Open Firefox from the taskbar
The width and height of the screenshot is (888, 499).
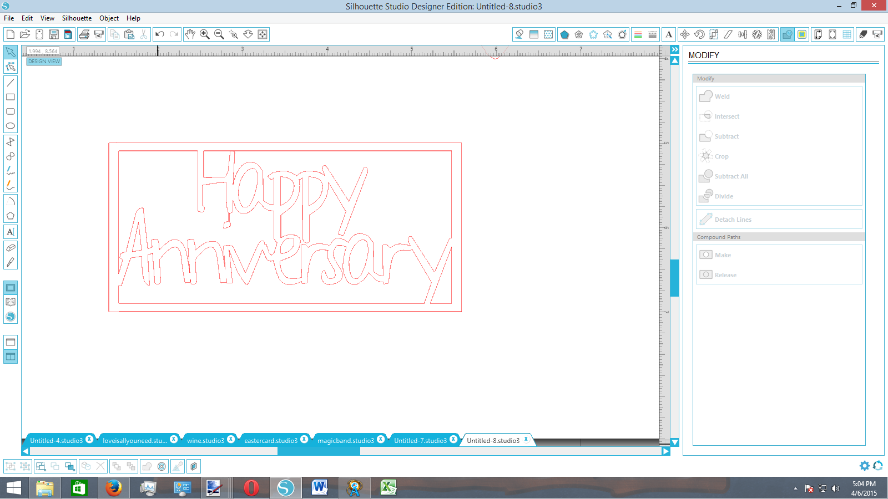(x=114, y=488)
